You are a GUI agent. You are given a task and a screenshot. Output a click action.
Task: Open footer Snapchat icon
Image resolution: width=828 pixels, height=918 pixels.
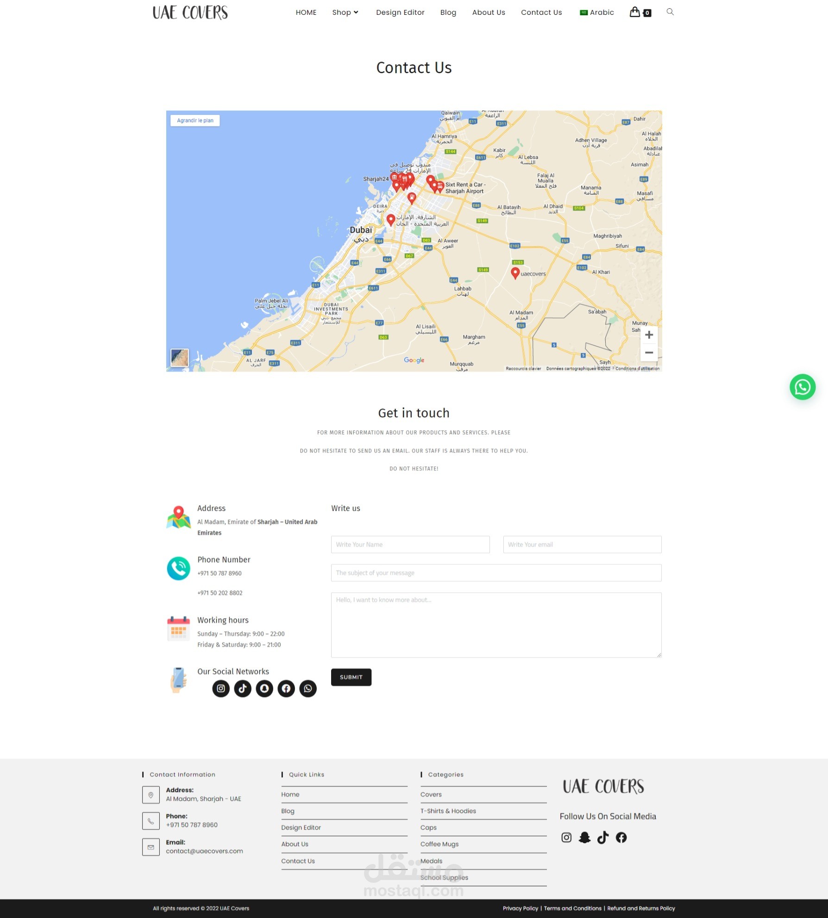(x=584, y=837)
